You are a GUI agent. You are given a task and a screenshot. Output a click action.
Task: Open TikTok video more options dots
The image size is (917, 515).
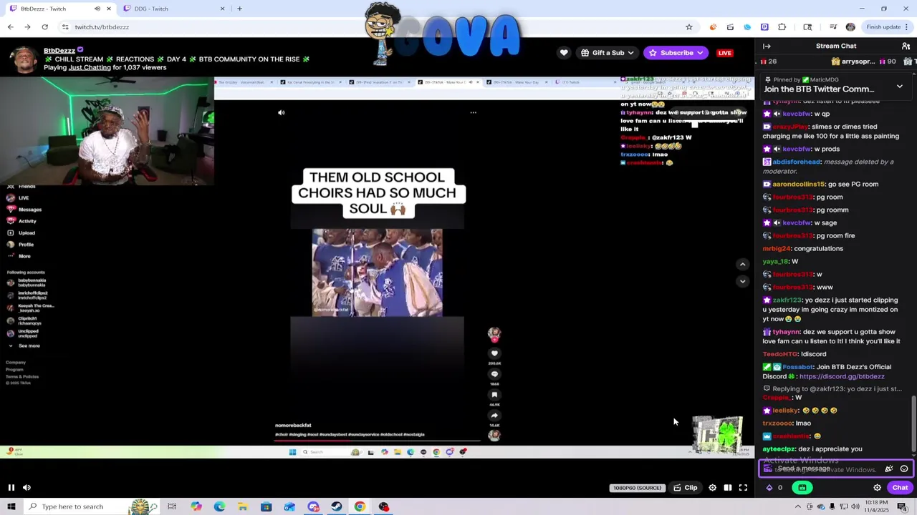(x=473, y=112)
